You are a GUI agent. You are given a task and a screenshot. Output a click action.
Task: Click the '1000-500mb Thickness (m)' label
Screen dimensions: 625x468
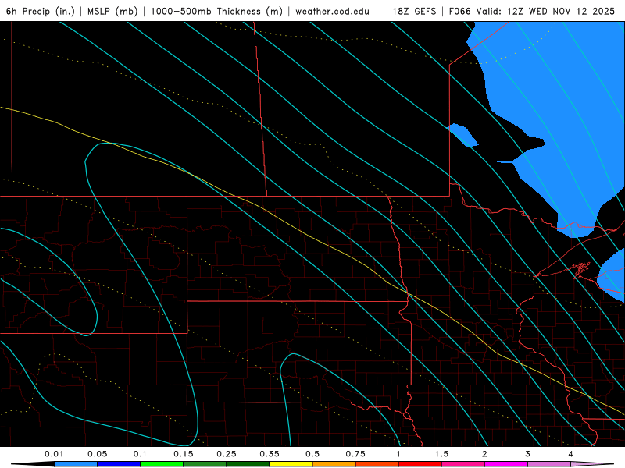[x=216, y=11]
